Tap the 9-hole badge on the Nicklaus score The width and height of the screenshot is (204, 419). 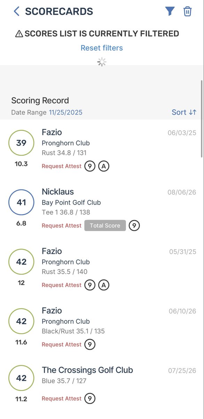(134, 226)
